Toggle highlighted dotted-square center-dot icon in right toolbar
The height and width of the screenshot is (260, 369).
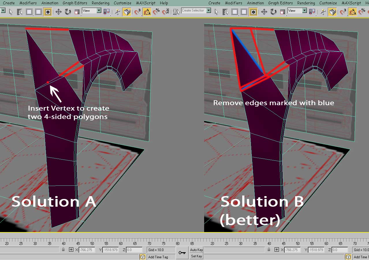[x=254, y=12]
